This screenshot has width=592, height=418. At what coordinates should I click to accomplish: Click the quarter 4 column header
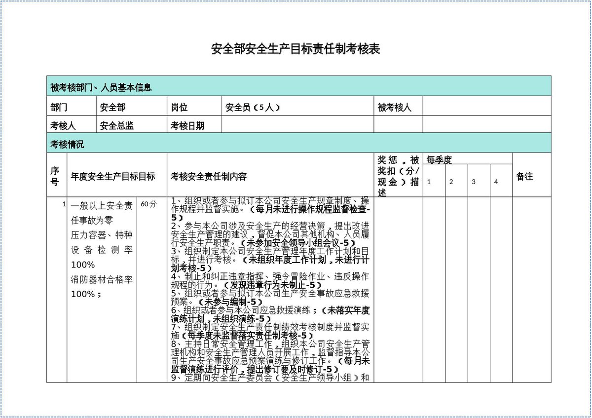[501, 181]
